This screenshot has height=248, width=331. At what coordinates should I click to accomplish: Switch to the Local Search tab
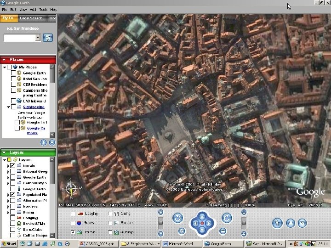pyautogui.click(x=31, y=18)
